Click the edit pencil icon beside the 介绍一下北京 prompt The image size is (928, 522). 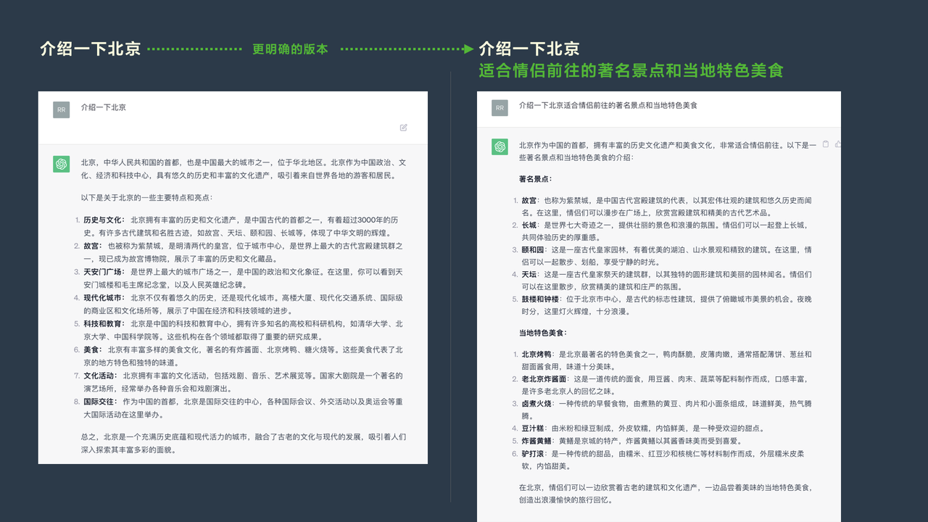point(404,128)
